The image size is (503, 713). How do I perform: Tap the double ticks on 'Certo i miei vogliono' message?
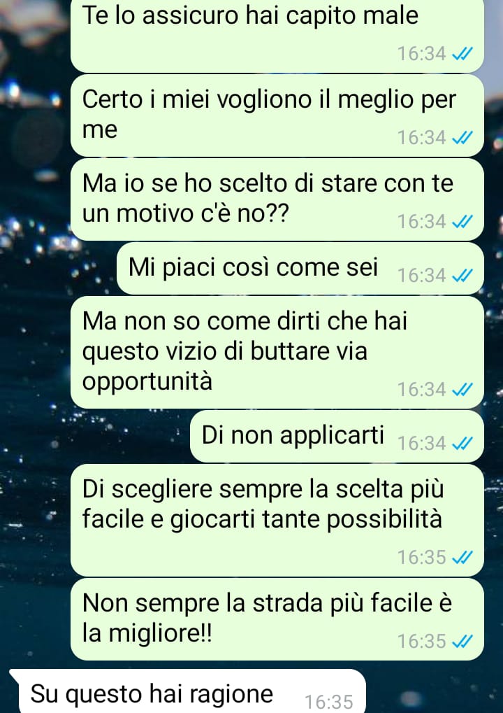pyautogui.click(x=462, y=137)
